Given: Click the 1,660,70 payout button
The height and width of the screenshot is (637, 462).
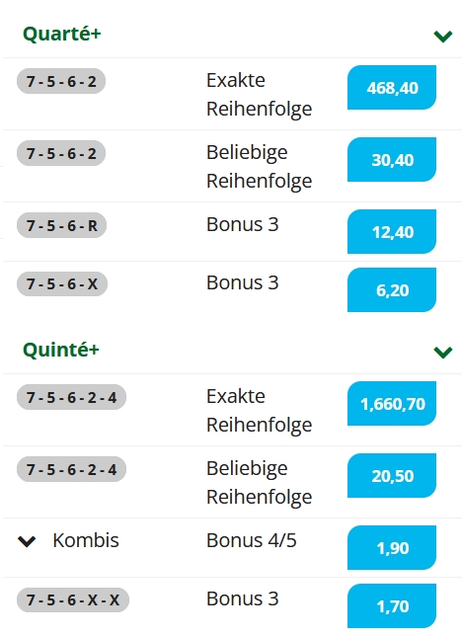Looking at the screenshot, I should point(392,403).
